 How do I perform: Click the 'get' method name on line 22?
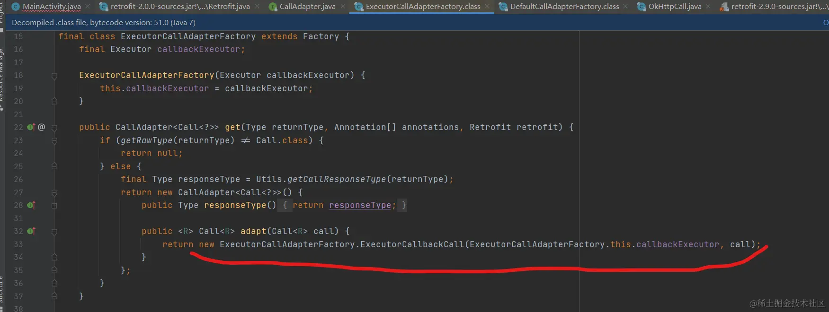tap(232, 127)
